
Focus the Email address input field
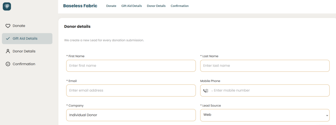131,90
